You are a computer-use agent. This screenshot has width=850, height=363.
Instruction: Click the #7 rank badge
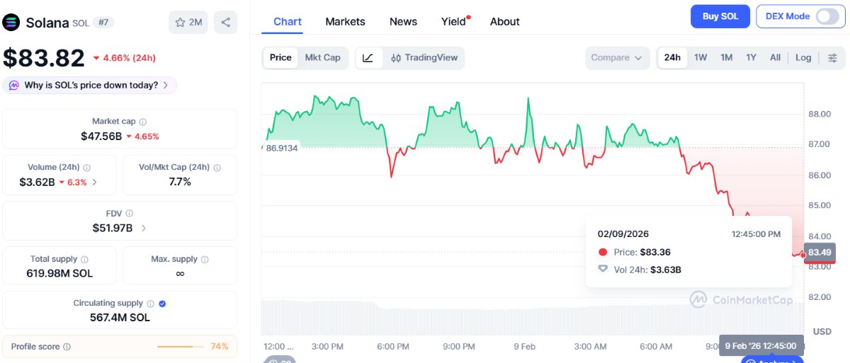pos(103,23)
